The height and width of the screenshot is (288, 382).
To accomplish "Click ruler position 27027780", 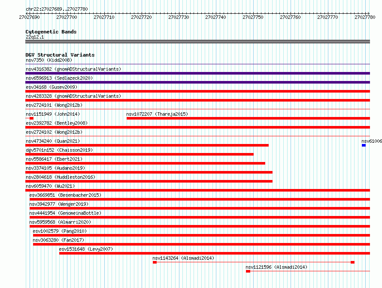I will pyautogui.click(x=365, y=17).
